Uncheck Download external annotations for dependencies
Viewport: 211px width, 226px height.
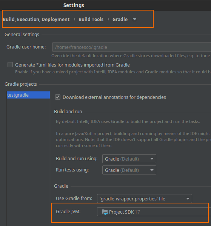pos(58,97)
